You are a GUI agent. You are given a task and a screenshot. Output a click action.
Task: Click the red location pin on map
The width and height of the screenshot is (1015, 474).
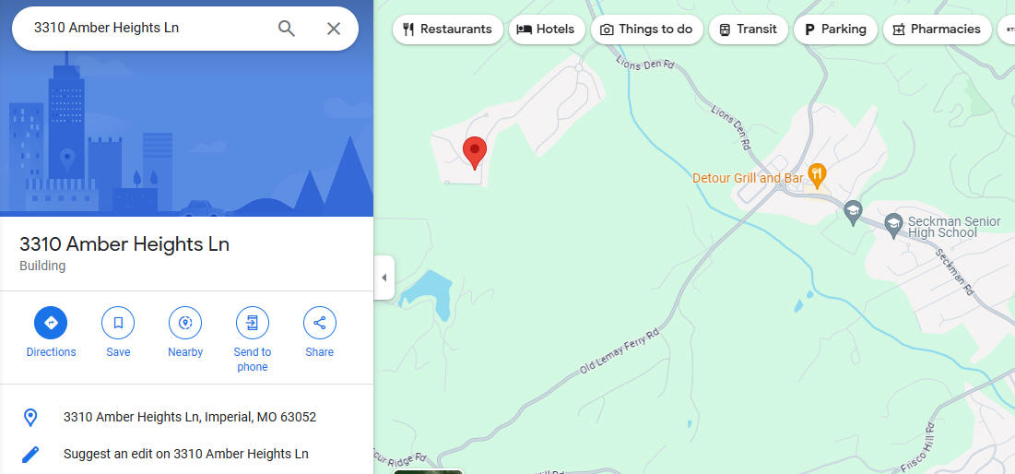[x=475, y=153]
